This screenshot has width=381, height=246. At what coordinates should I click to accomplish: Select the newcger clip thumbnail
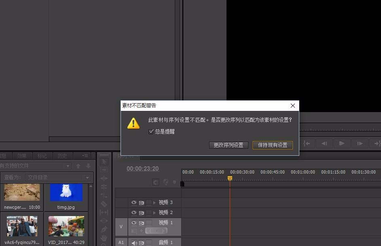click(22, 192)
